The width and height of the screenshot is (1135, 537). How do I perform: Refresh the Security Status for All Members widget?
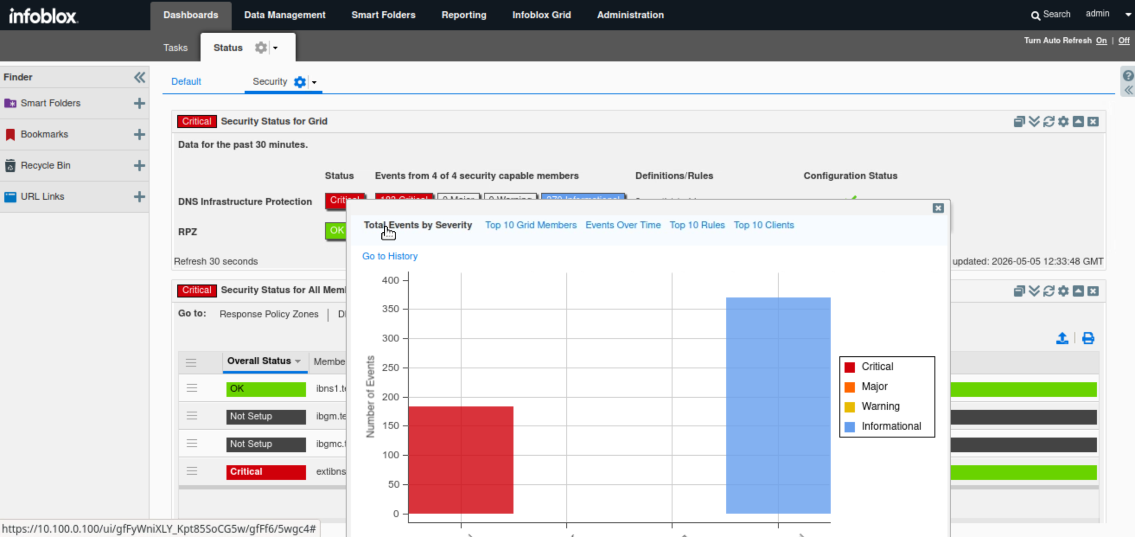click(x=1049, y=291)
